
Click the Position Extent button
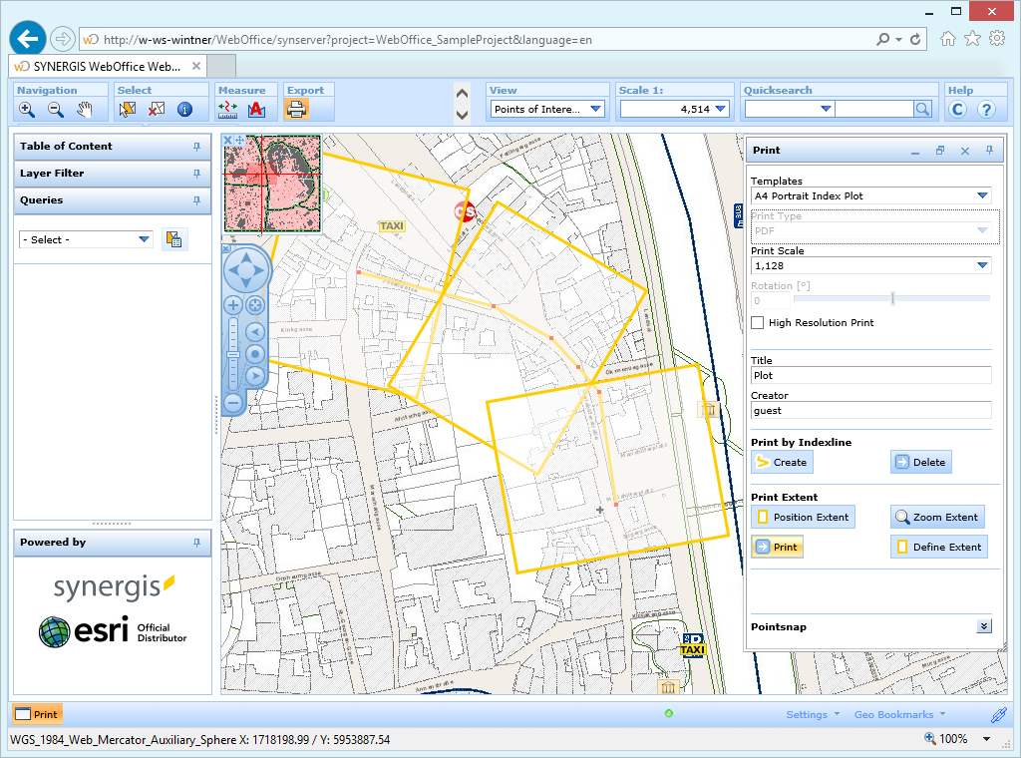(803, 517)
